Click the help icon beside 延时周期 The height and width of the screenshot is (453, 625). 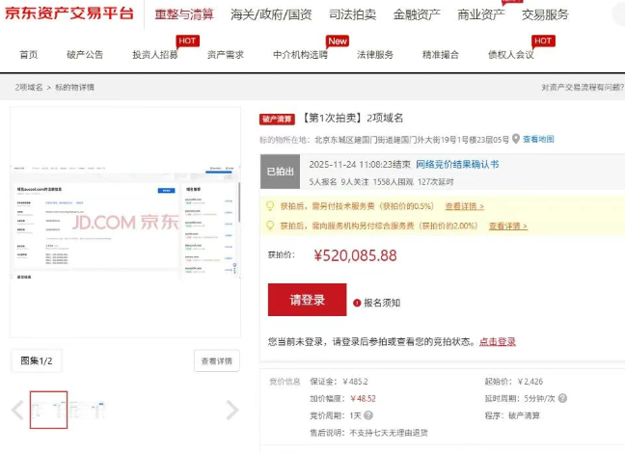(x=562, y=398)
